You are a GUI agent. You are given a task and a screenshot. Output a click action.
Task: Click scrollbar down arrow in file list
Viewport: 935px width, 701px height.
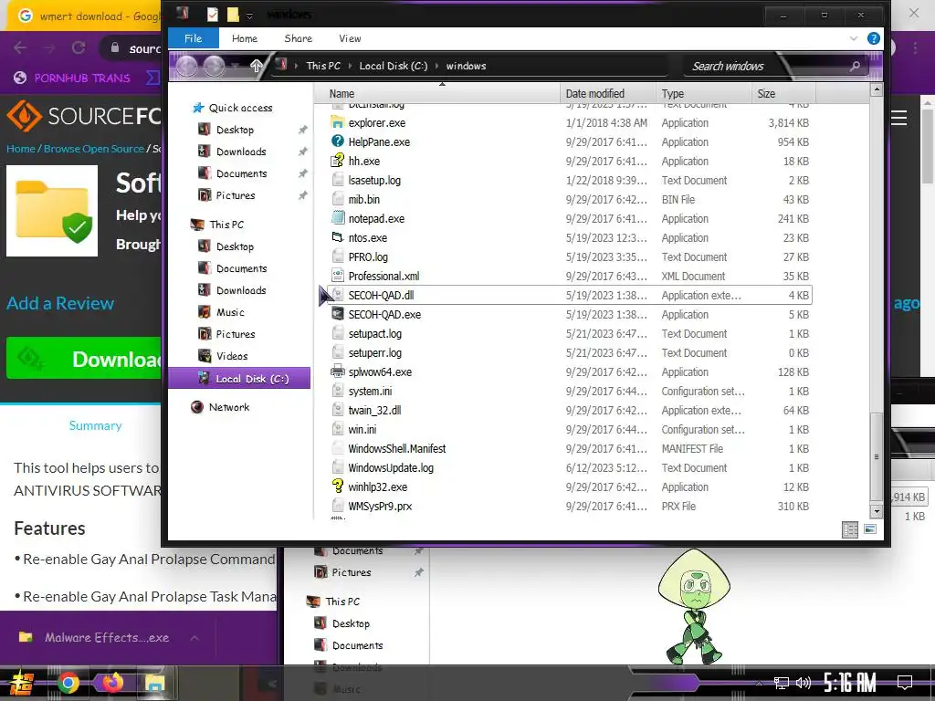pyautogui.click(x=876, y=511)
